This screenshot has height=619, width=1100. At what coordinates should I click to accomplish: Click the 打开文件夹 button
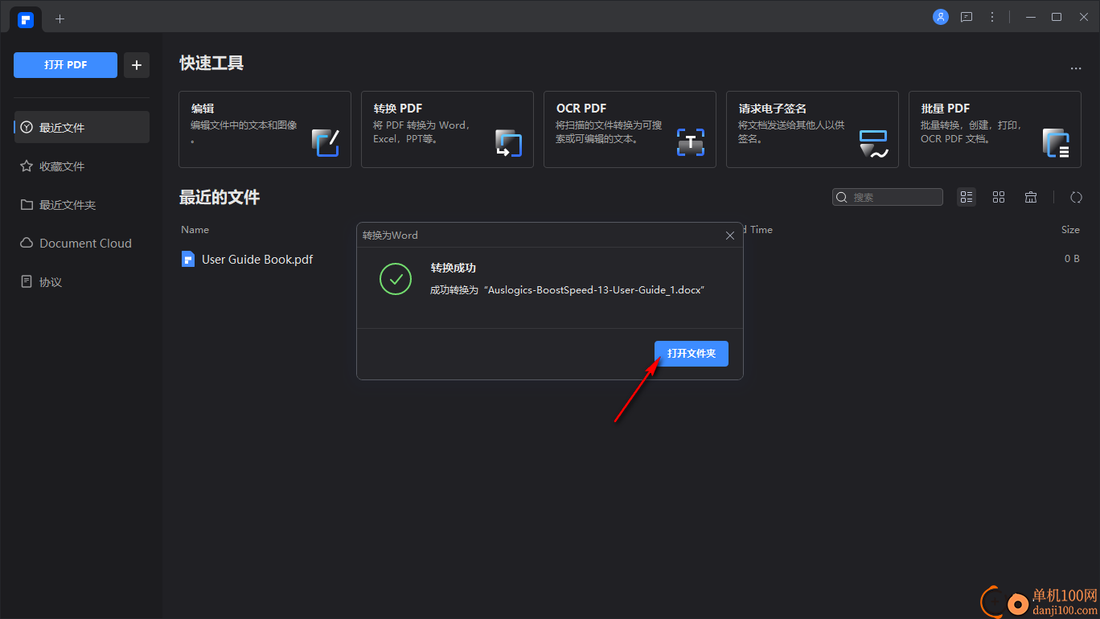pyautogui.click(x=692, y=354)
